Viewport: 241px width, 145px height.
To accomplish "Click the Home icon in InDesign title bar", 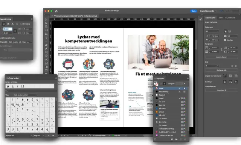I will pyautogui.click(x=56, y=11).
